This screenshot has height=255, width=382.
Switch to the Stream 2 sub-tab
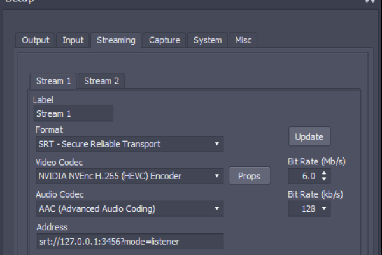(x=101, y=81)
